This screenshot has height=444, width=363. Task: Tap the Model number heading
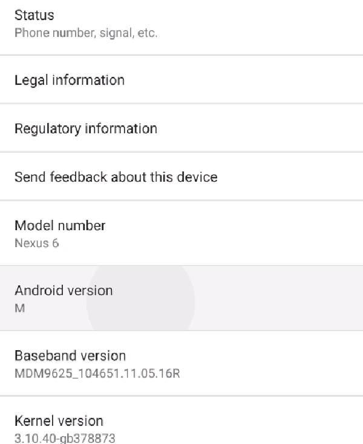(60, 225)
